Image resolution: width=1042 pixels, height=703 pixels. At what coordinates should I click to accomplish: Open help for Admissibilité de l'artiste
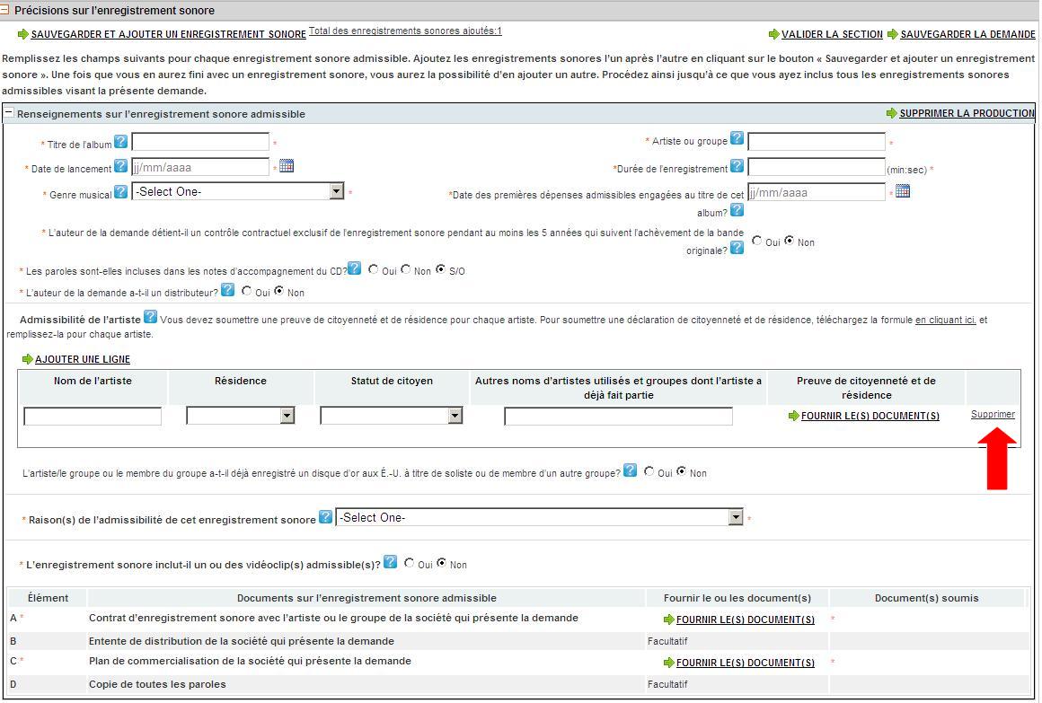pyautogui.click(x=151, y=317)
